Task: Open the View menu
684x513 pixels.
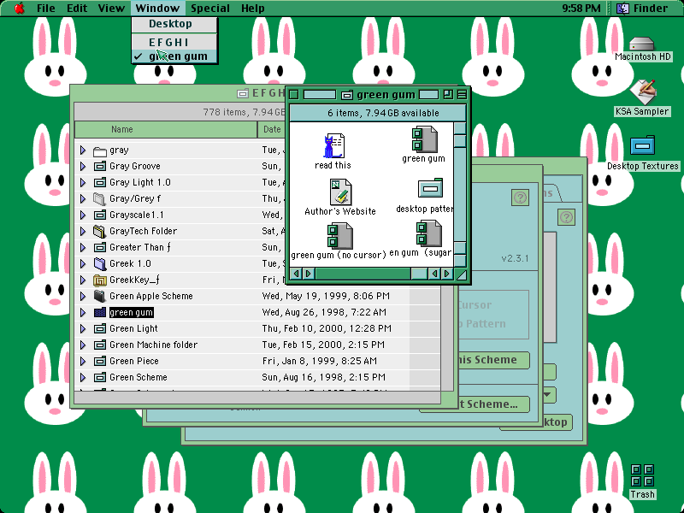Action: [111, 8]
